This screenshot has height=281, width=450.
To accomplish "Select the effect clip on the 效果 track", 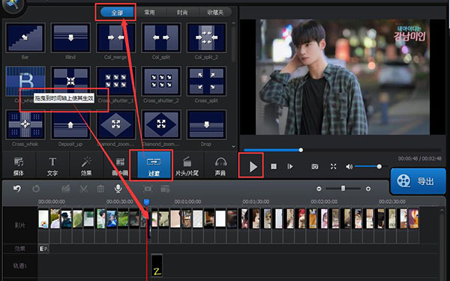I will pos(43,249).
